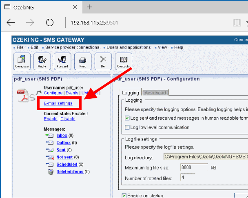Switch to the Advanced tab
248x198 pixels.
point(155,93)
